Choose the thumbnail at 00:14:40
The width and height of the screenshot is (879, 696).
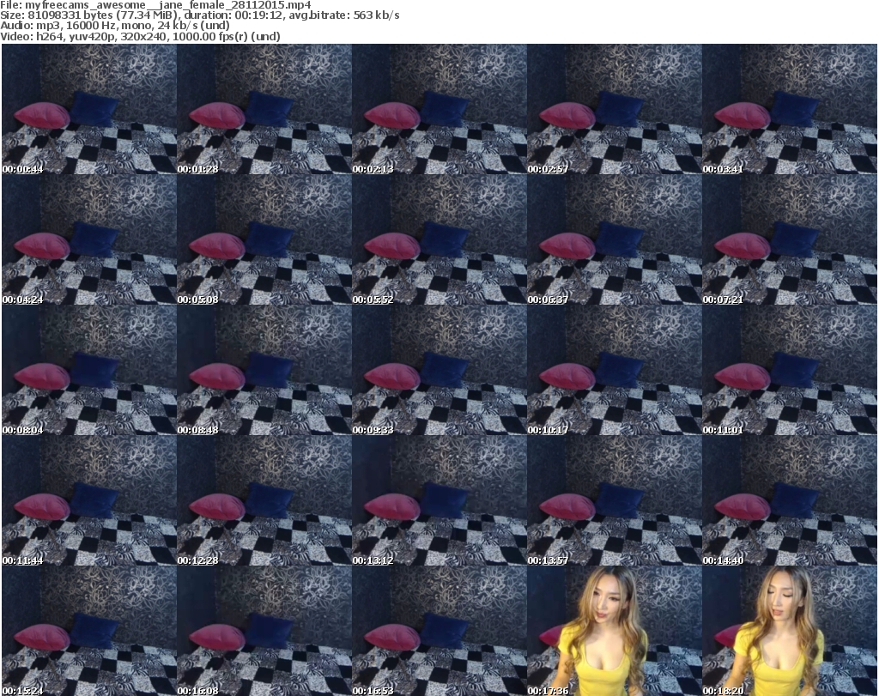point(790,501)
